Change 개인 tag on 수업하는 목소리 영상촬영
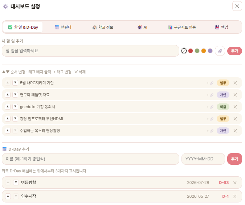The width and height of the screenshot is (245, 205). (223, 131)
